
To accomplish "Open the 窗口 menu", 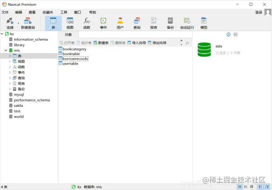I will pos(77,12).
